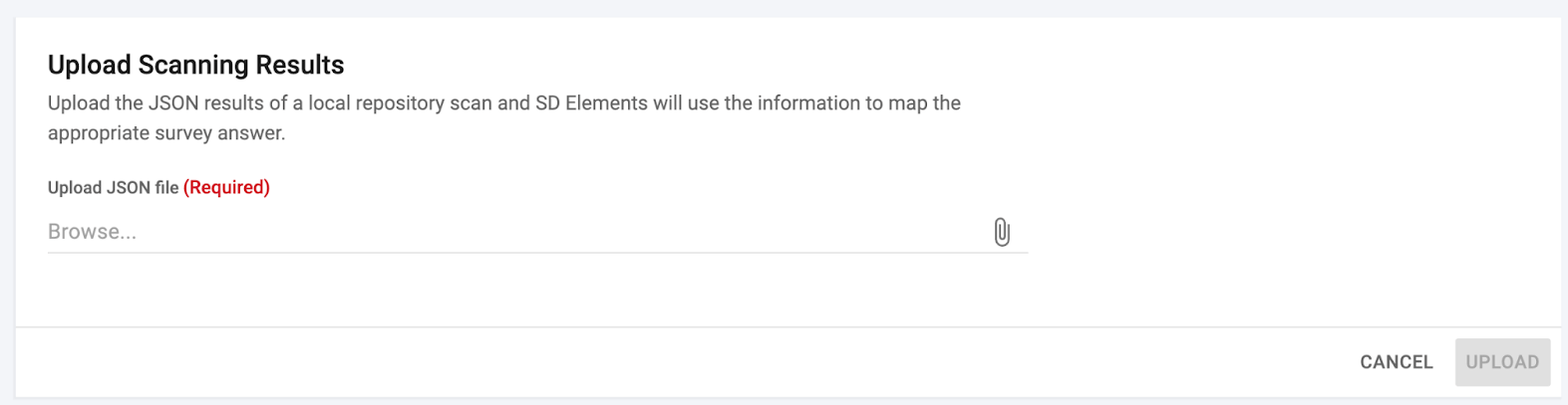The width and height of the screenshot is (1568, 405).
Task: Click the Browse... file input field
Action: click(x=537, y=232)
